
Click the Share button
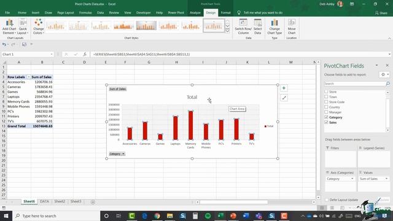(x=381, y=12)
